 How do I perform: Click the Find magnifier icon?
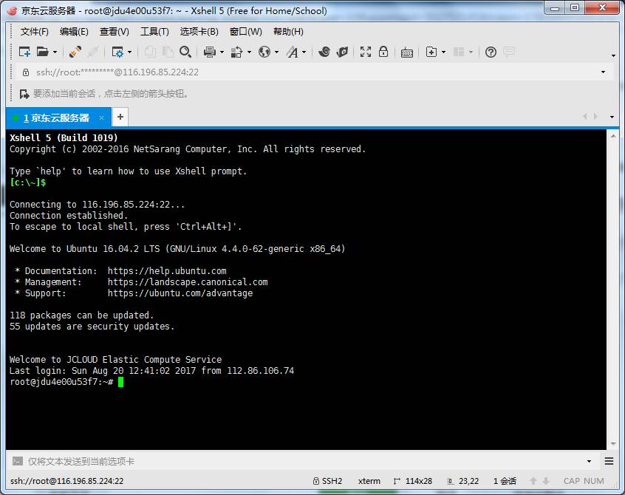click(x=185, y=52)
